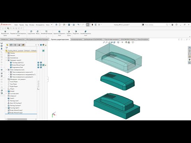Toggle Top Plane visibility in display pane
Viewport: 191px width, 143px height.
(38, 84)
